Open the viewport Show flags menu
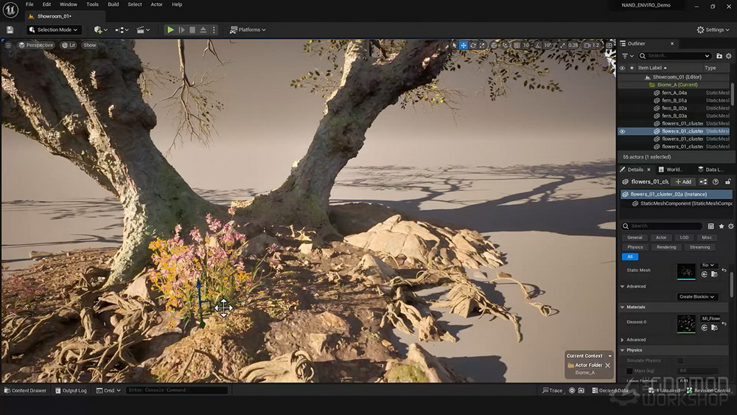Viewport: 737px width, 415px height. (89, 45)
